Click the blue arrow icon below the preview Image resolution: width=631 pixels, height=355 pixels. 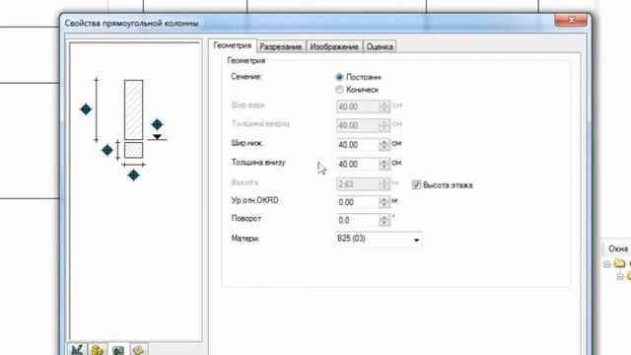point(77,350)
